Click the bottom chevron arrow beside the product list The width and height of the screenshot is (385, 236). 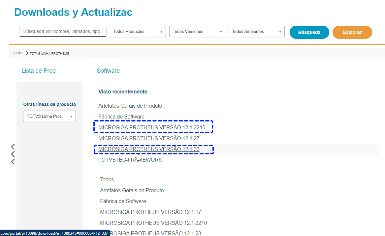click(13, 161)
